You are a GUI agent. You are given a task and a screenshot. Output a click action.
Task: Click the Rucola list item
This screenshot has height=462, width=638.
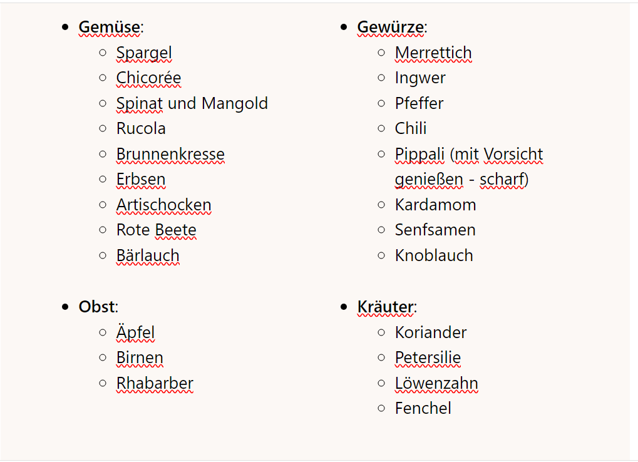tap(141, 129)
